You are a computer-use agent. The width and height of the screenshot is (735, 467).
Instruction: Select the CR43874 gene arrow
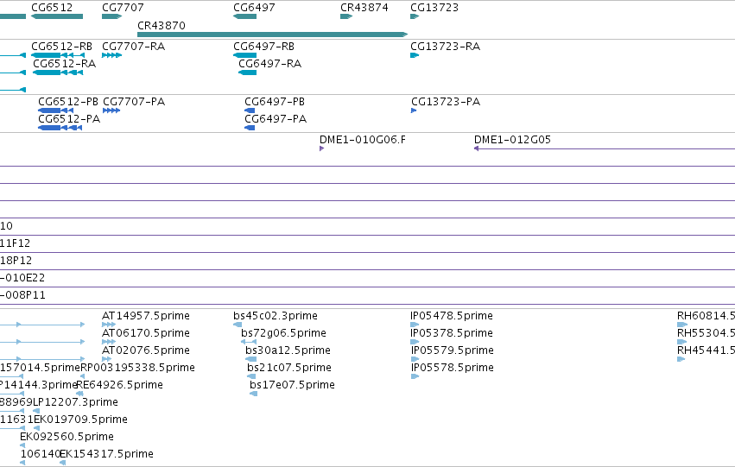pos(346,16)
